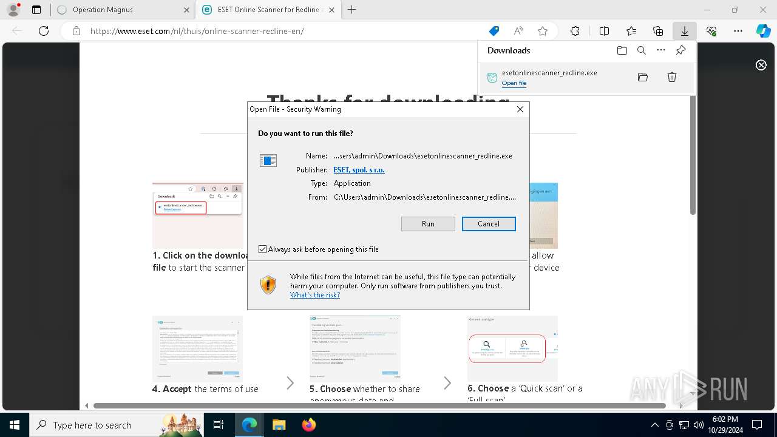
Task: Click the chevron arrow after step 4
Action: pos(290,383)
